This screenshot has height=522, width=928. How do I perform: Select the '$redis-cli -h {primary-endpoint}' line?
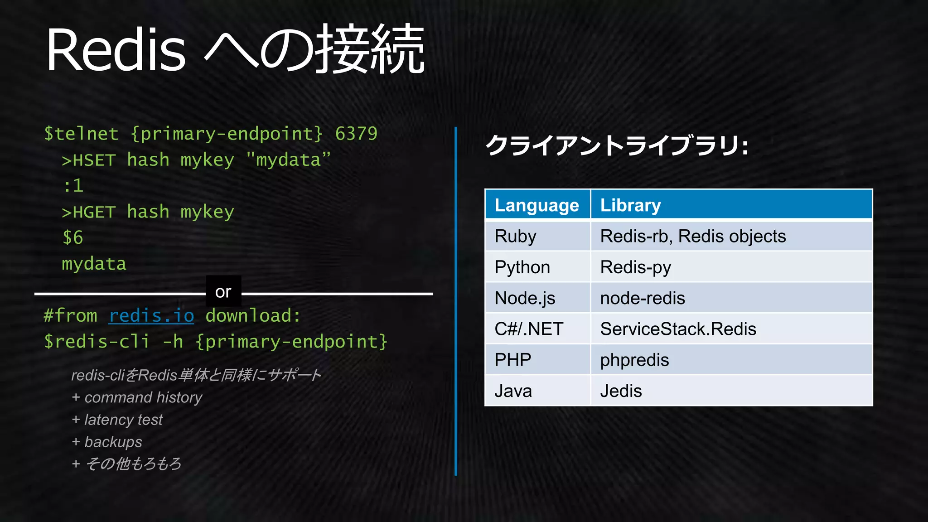click(x=216, y=342)
